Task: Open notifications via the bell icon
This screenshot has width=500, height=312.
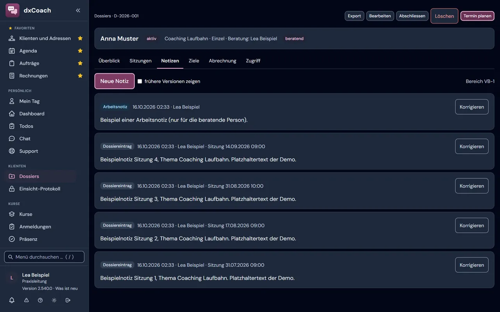Action: [x=12, y=300]
